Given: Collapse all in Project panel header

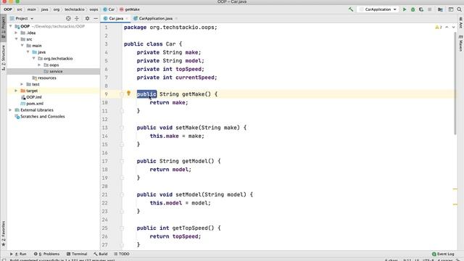Looking at the screenshot, I should [77, 18].
